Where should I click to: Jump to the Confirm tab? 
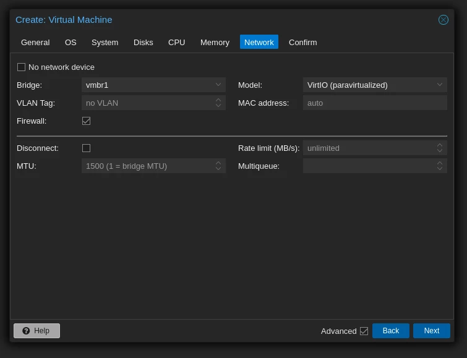[303, 42]
